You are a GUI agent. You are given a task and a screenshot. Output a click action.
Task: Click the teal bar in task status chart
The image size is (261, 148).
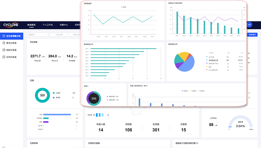(x=46, y=118)
